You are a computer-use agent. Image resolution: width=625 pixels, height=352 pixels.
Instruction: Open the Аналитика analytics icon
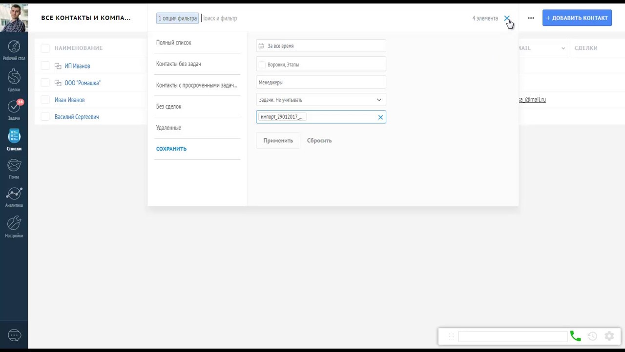coord(14,194)
